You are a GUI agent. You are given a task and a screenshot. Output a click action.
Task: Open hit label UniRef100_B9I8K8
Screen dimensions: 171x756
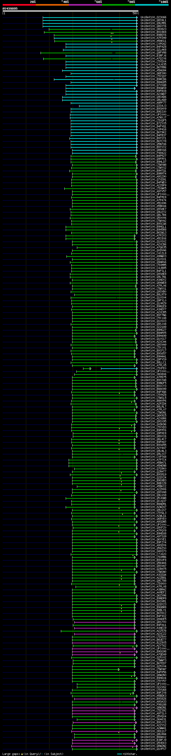[153, 32]
